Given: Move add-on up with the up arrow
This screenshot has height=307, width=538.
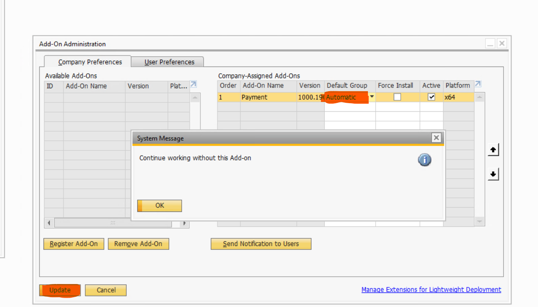Looking at the screenshot, I should point(493,150).
